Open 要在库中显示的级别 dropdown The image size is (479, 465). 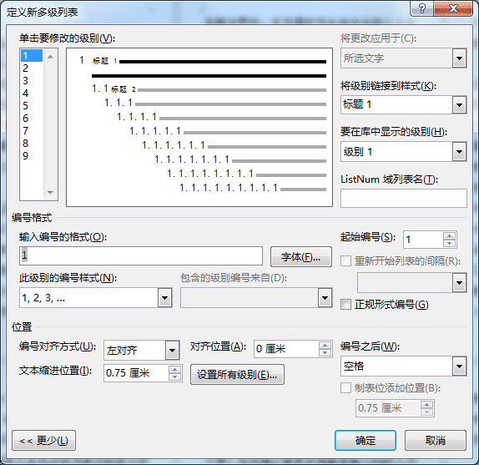click(x=459, y=152)
